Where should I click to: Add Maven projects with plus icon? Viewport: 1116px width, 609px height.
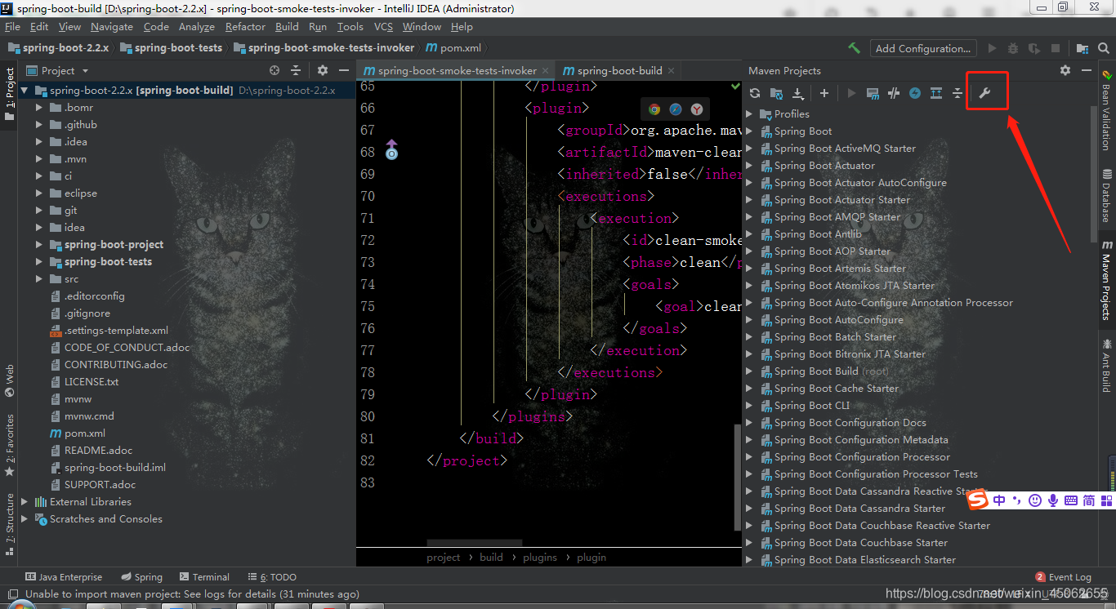click(824, 93)
